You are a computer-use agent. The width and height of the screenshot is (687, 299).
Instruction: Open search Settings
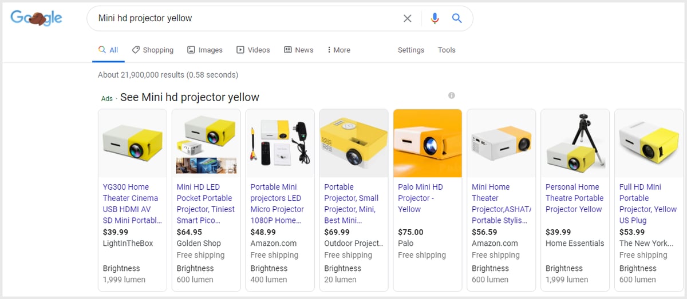point(411,50)
